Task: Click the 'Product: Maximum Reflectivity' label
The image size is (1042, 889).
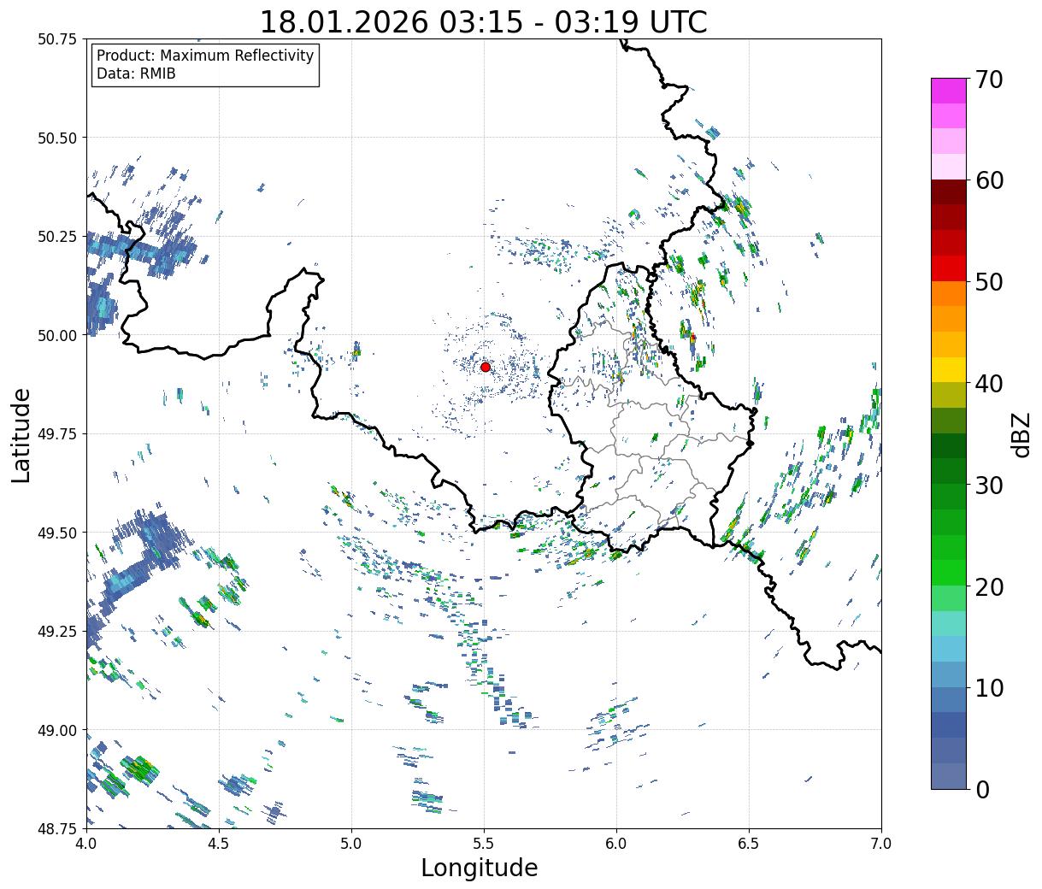Action: point(205,56)
